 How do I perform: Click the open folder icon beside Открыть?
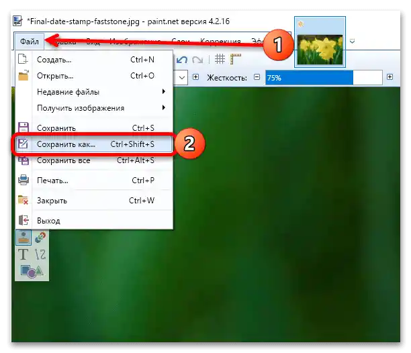pos(24,75)
